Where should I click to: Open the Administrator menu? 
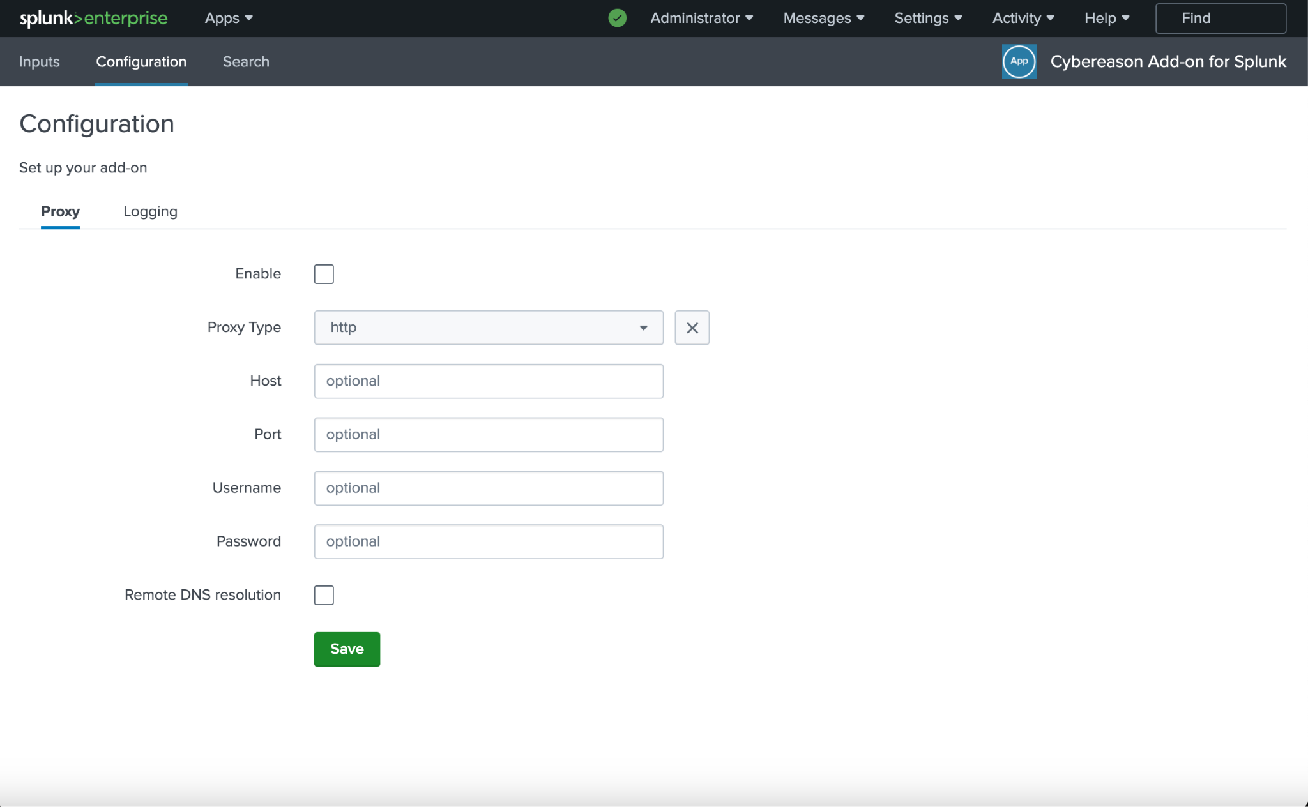coord(701,18)
